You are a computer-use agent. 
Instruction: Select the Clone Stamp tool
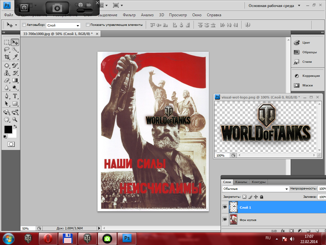[7, 73]
